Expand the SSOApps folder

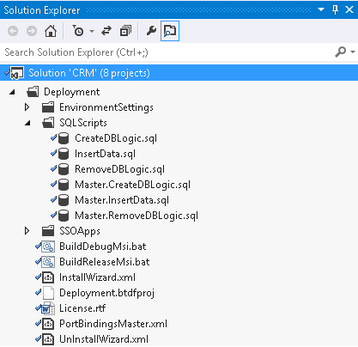[27, 231]
